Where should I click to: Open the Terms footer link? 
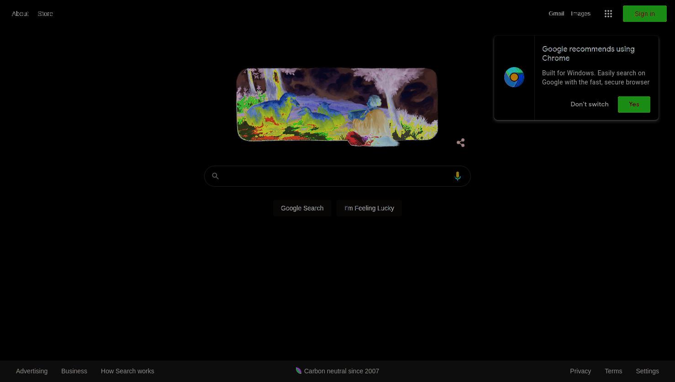[x=613, y=371]
